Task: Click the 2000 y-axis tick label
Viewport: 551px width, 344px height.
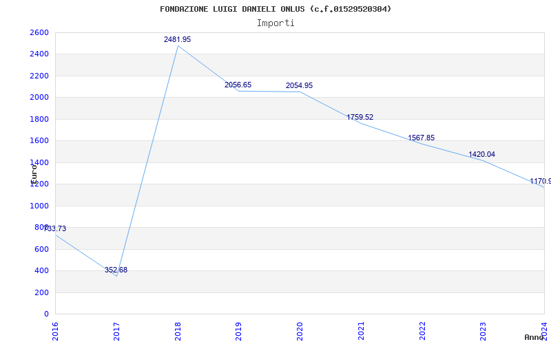Action: 40,97
